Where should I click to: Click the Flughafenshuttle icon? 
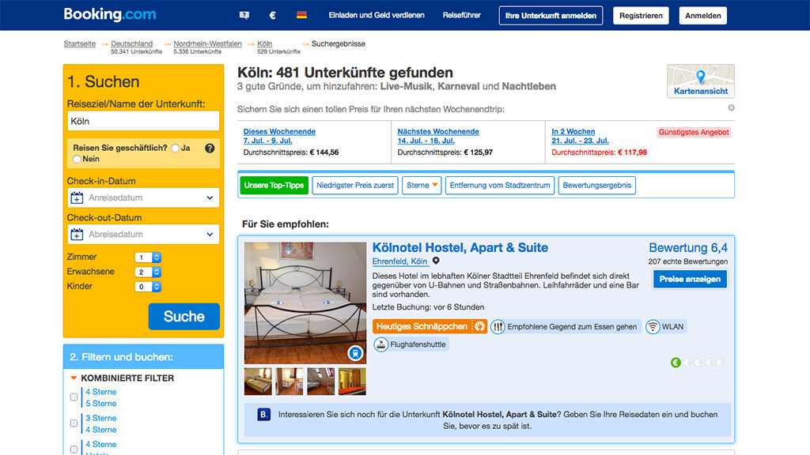coord(381,344)
